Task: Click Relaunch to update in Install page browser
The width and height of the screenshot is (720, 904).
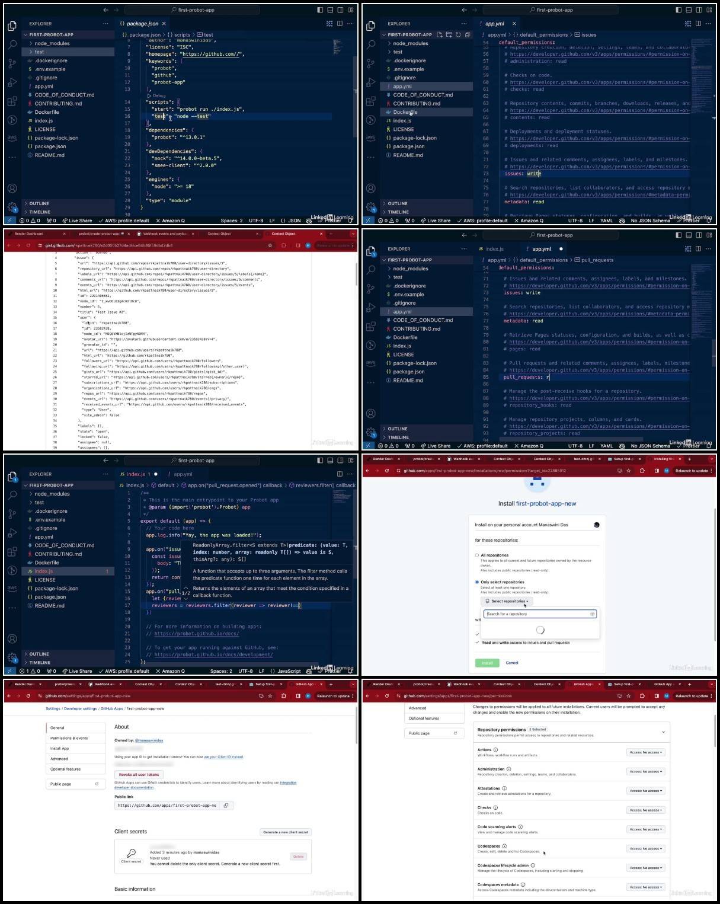Action: coord(691,471)
